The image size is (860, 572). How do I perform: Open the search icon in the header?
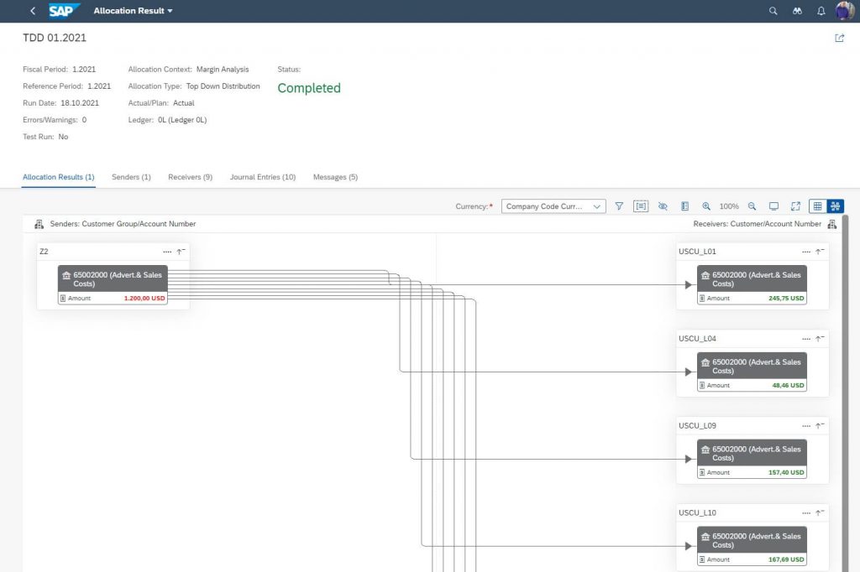coord(773,10)
